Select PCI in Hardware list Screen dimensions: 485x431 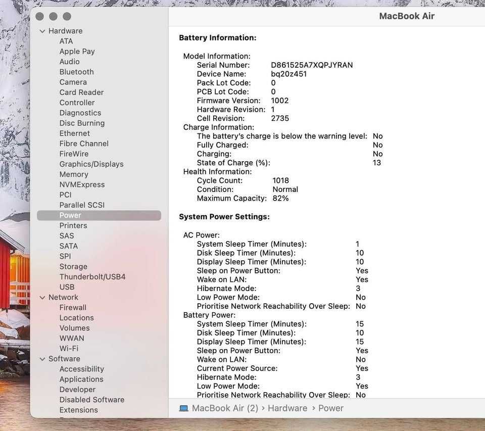[x=65, y=195]
